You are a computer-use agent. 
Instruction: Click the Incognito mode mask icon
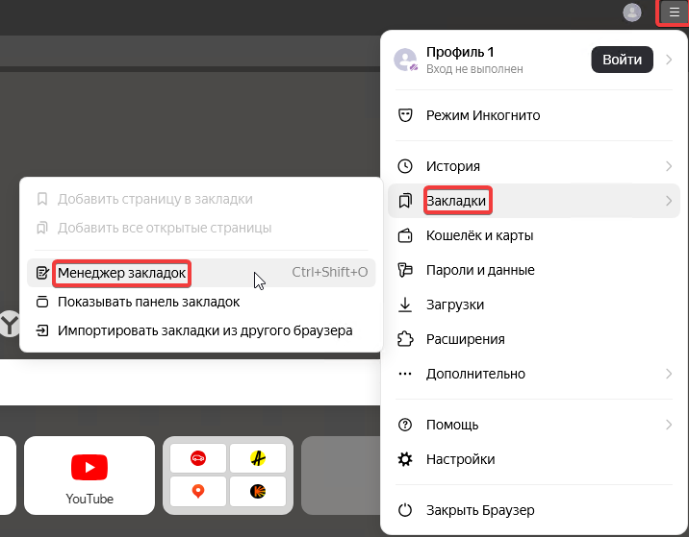[405, 115]
